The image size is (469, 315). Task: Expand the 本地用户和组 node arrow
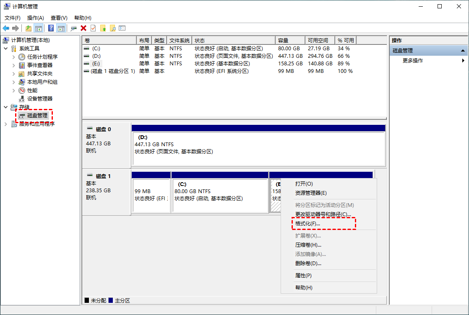pyautogui.click(x=13, y=82)
